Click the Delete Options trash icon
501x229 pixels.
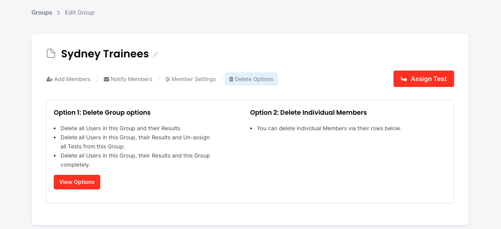(x=231, y=79)
